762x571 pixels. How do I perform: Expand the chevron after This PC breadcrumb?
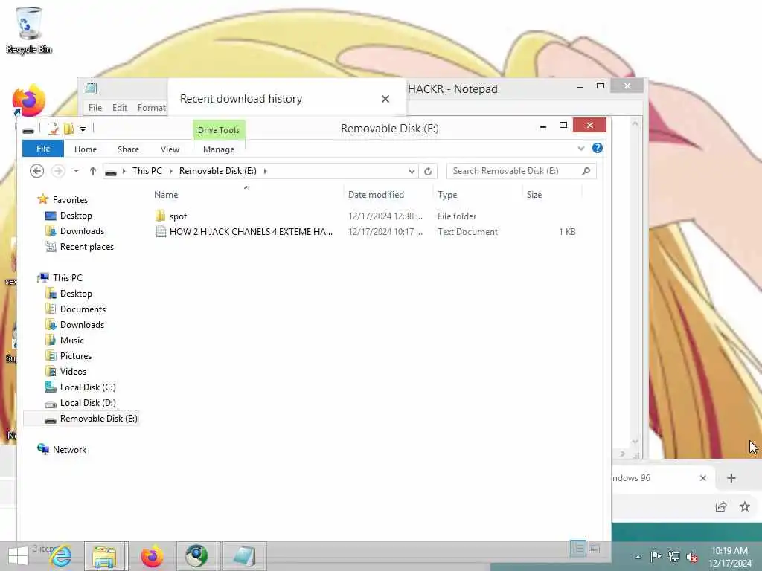click(x=170, y=171)
